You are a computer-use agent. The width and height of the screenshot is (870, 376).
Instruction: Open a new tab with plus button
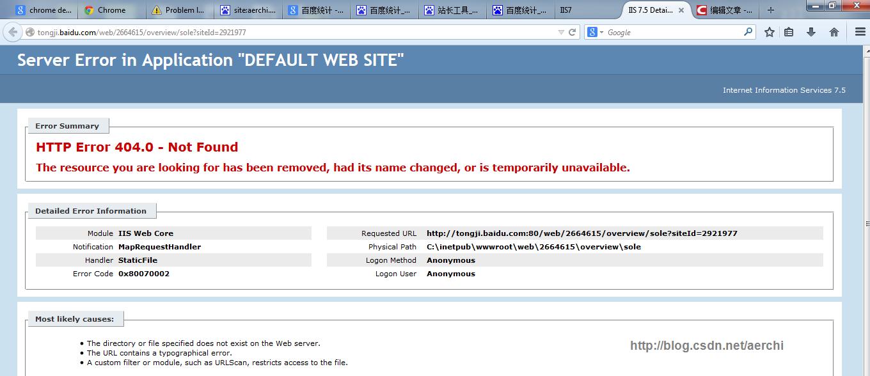[x=770, y=10]
